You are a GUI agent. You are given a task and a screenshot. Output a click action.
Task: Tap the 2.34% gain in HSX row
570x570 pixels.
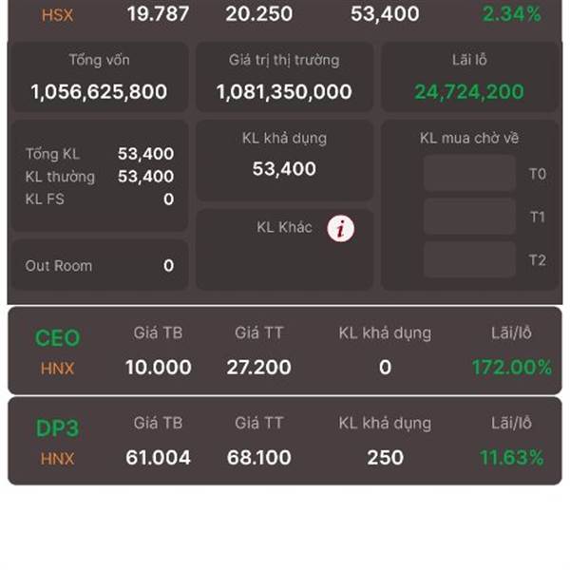(x=511, y=14)
